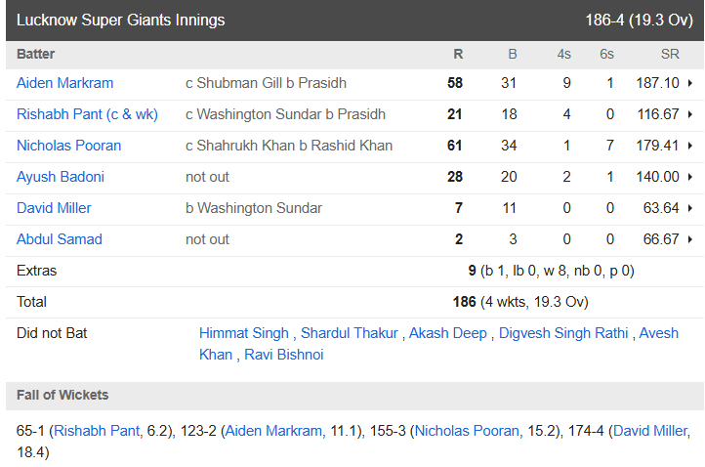Open Ravi Bishnoi player link
Screen dimensions: 705x467
click(x=284, y=355)
